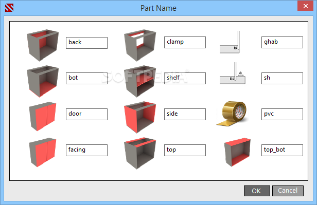This screenshot has width=317, height=205.
Task: Click the clamp cabinet icon
Action: tap(140, 45)
